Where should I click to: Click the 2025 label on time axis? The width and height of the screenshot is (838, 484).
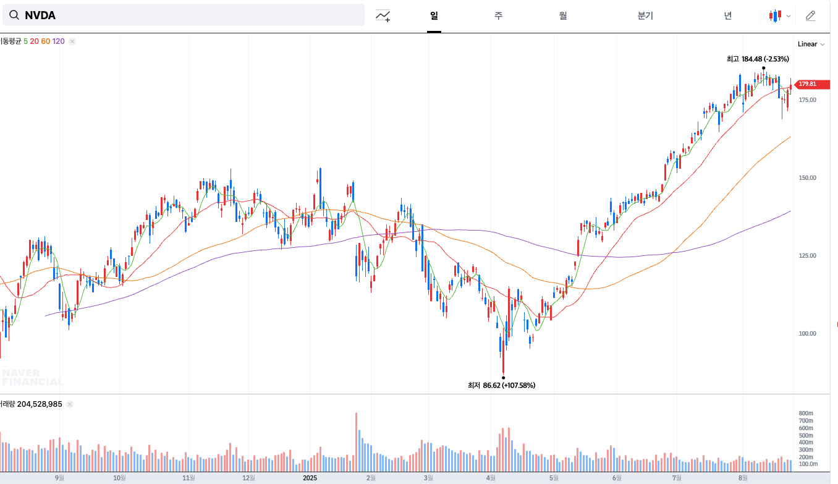tap(310, 478)
